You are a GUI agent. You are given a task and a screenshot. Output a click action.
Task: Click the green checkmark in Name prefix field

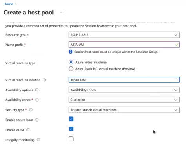(x=177, y=45)
